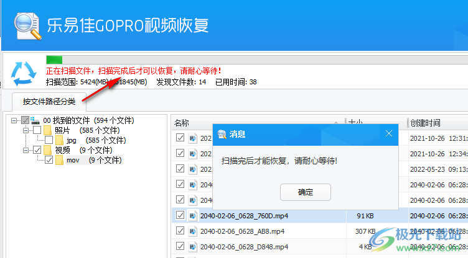The width and height of the screenshot is (468, 258).
Task: Uncheck the file row dated 2021-10-26 12:31
Action: (180, 138)
